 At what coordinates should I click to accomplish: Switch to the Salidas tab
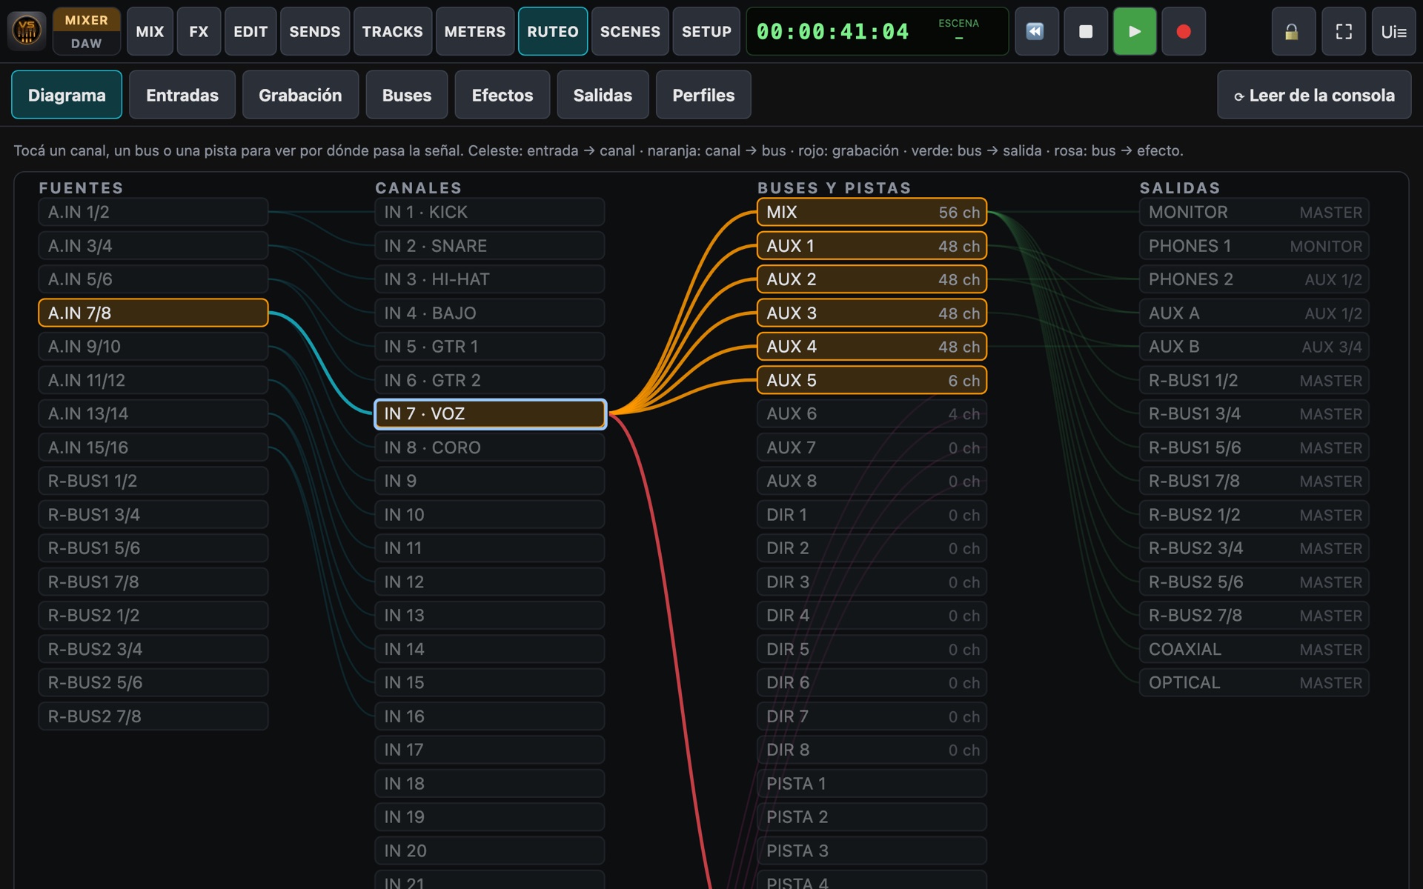[x=603, y=95]
